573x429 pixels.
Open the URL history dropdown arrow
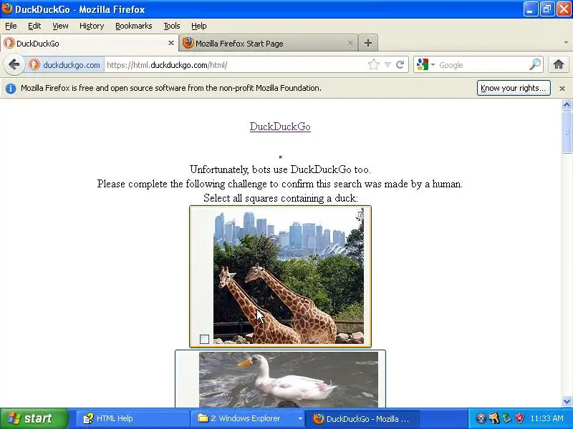[387, 65]
